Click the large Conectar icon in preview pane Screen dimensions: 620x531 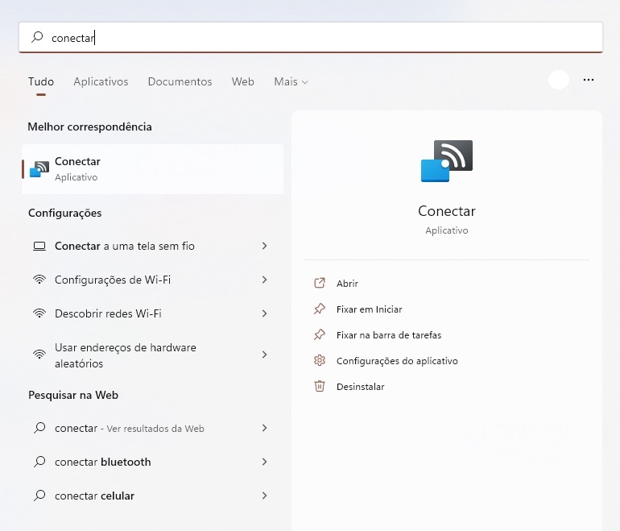point(447,160)
